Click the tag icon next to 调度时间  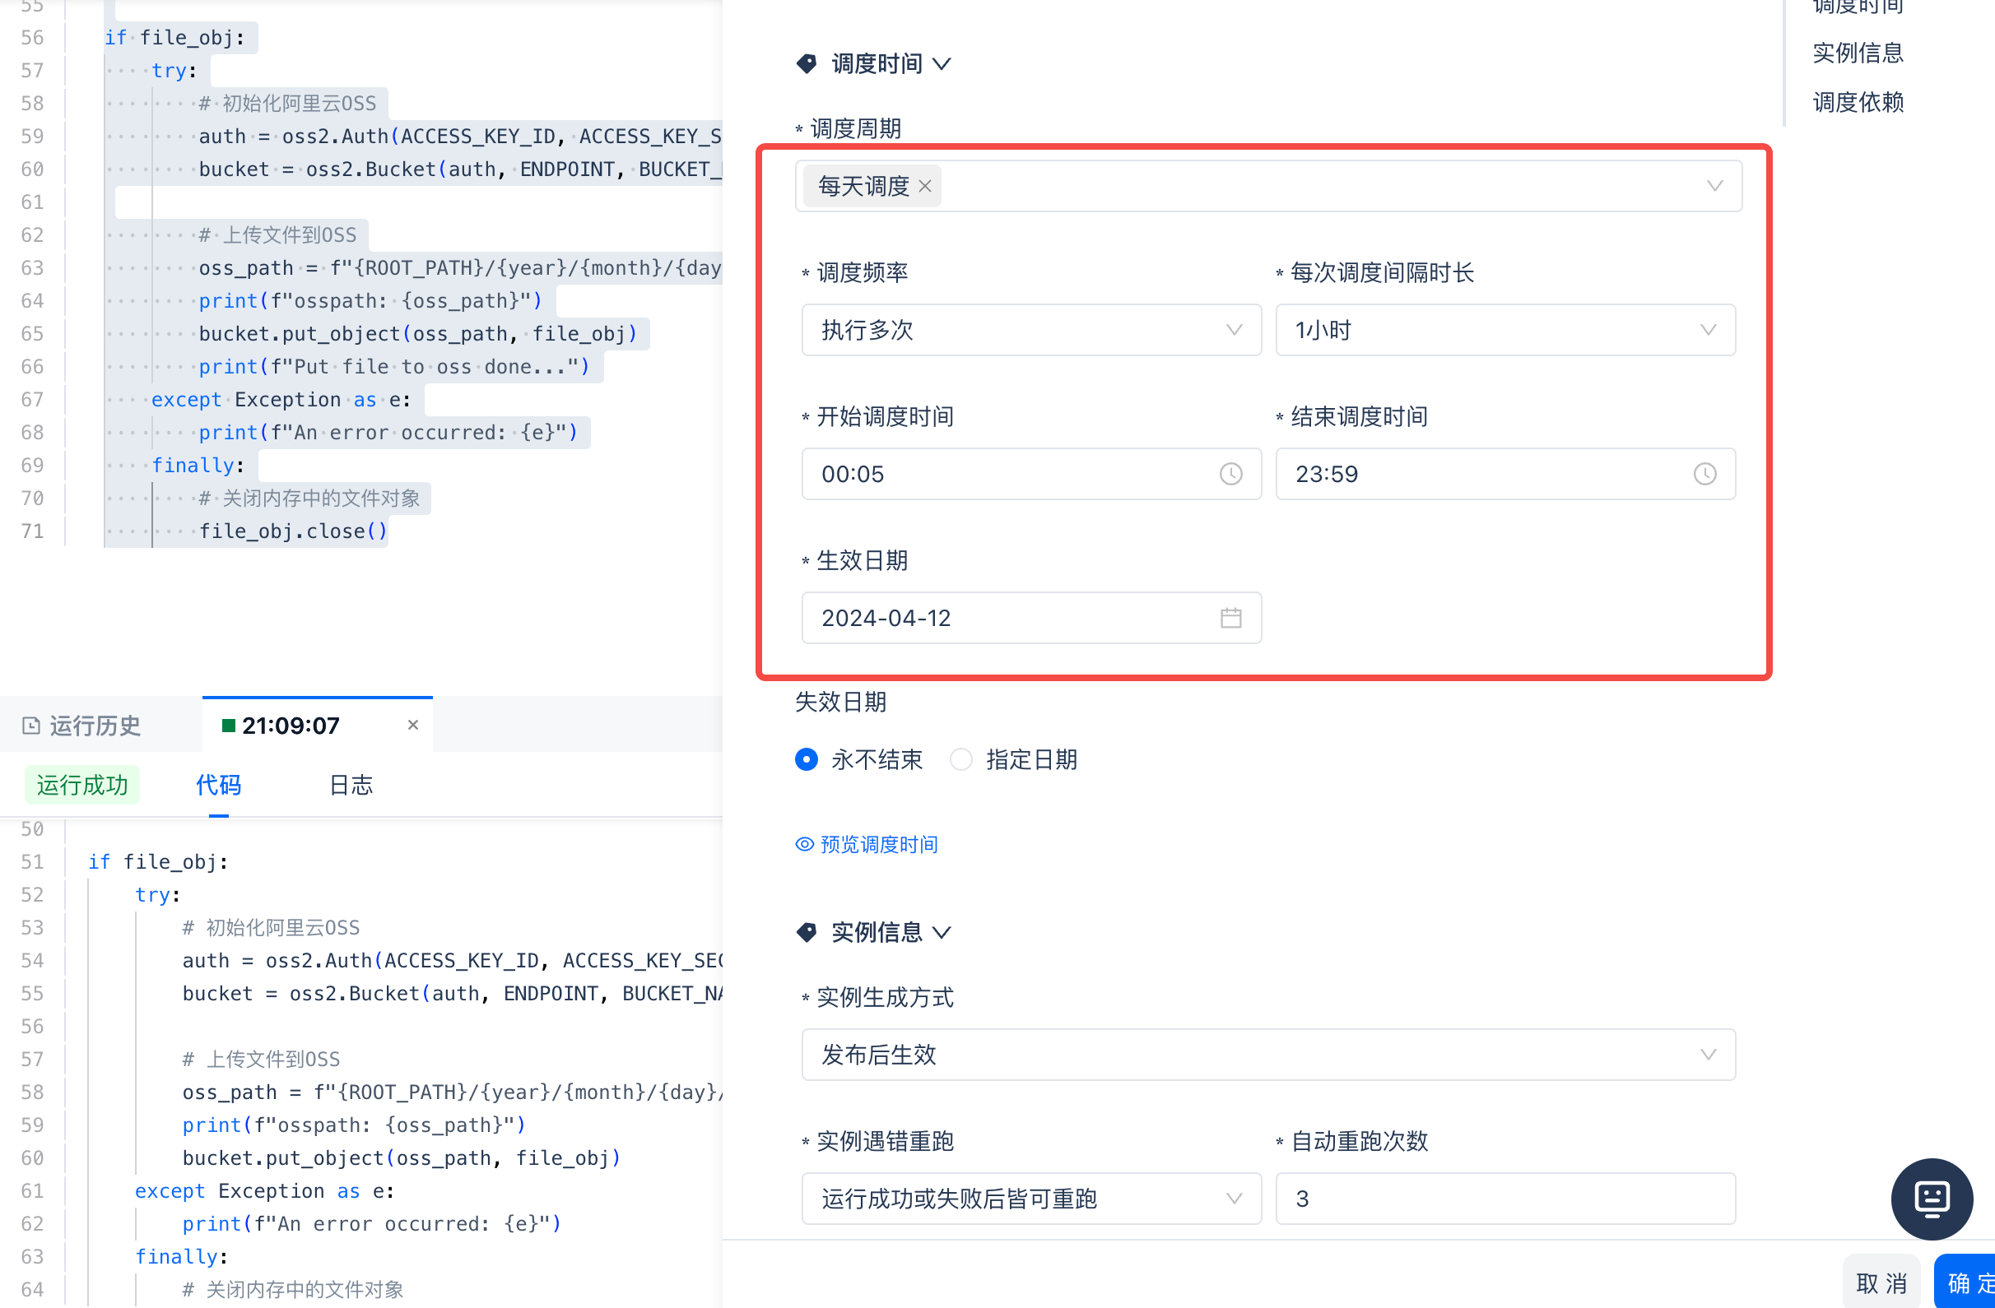point(807,63)
